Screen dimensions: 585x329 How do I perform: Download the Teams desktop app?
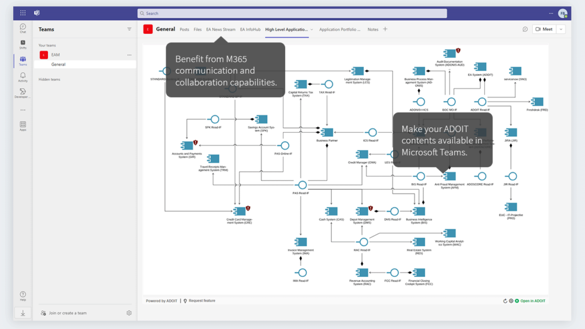[x=23, y=312]
